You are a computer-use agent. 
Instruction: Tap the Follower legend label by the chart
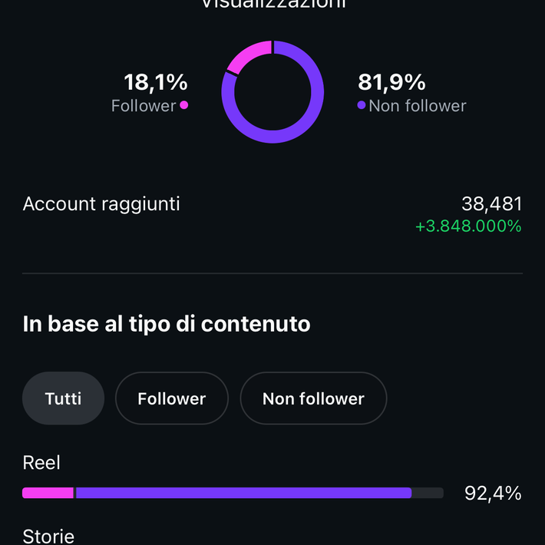tap(144, 106)
